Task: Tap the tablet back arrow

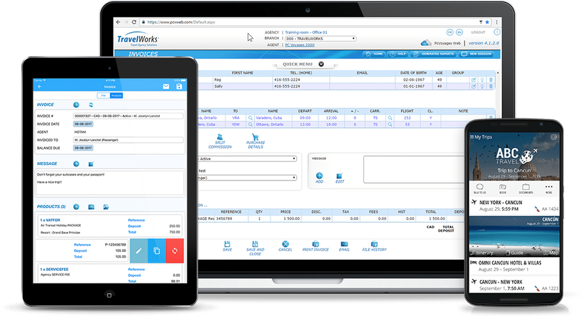Action: point(40,87)
